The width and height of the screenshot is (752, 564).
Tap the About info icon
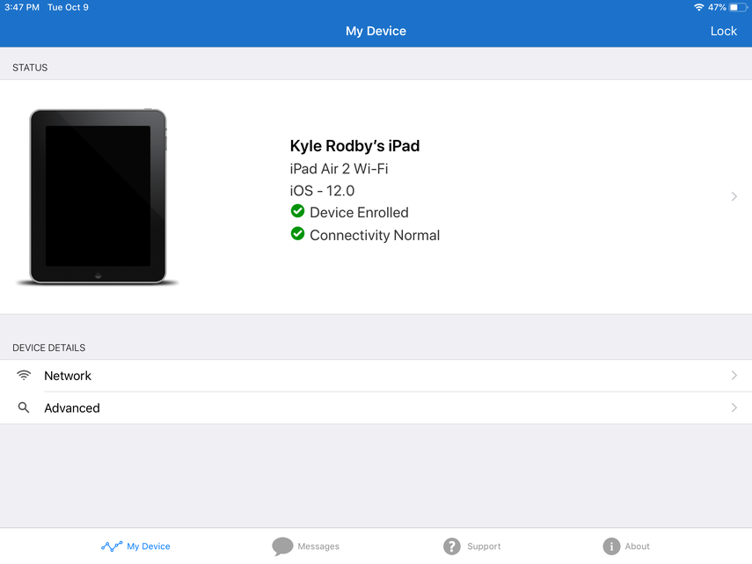(611, 546)
